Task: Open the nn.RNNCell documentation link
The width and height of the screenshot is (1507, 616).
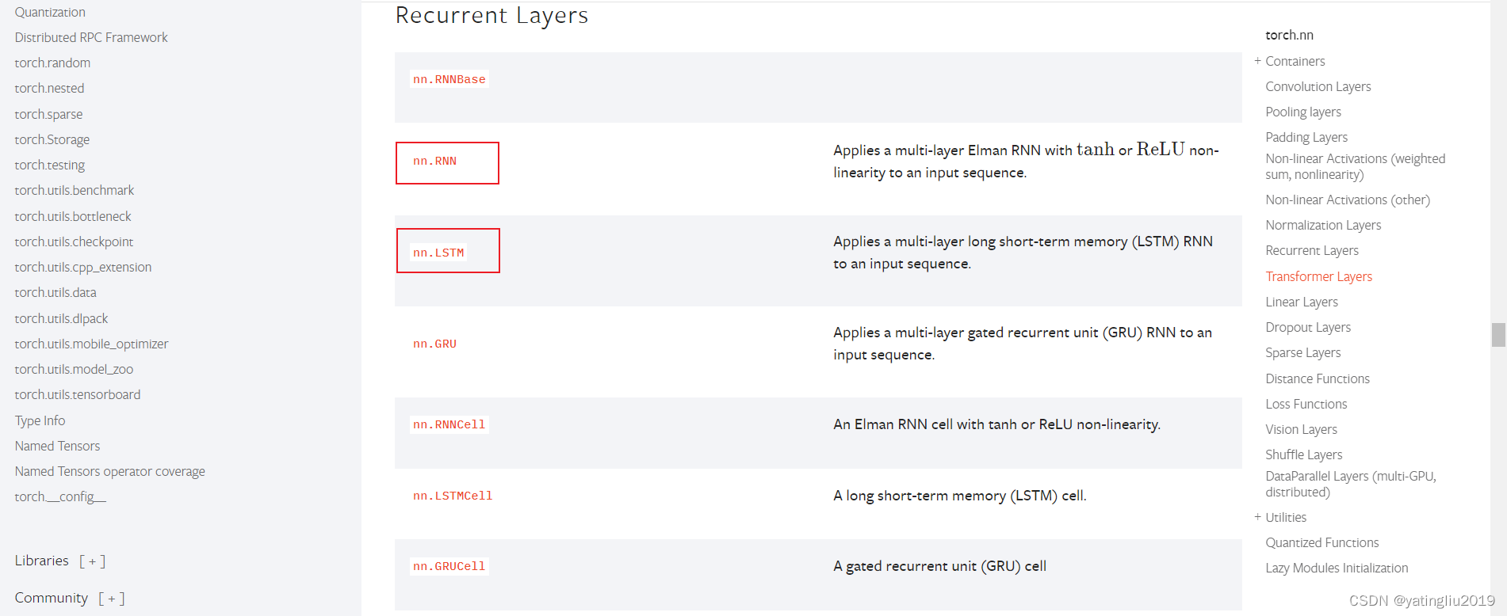Action: click(449, 424)
